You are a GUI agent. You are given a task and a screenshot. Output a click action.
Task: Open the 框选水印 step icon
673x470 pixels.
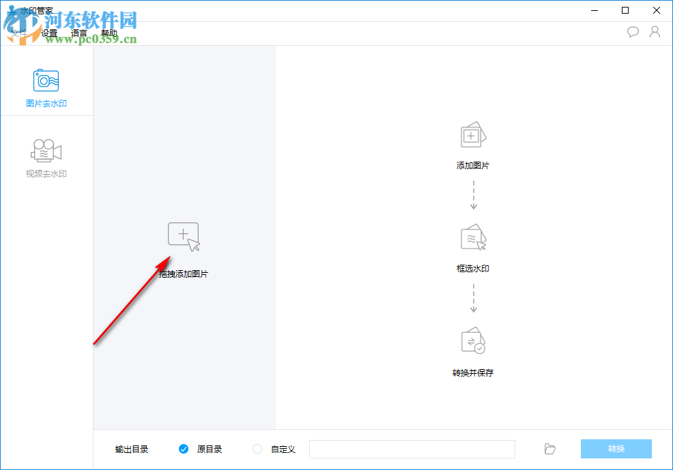tap(473, 237)
